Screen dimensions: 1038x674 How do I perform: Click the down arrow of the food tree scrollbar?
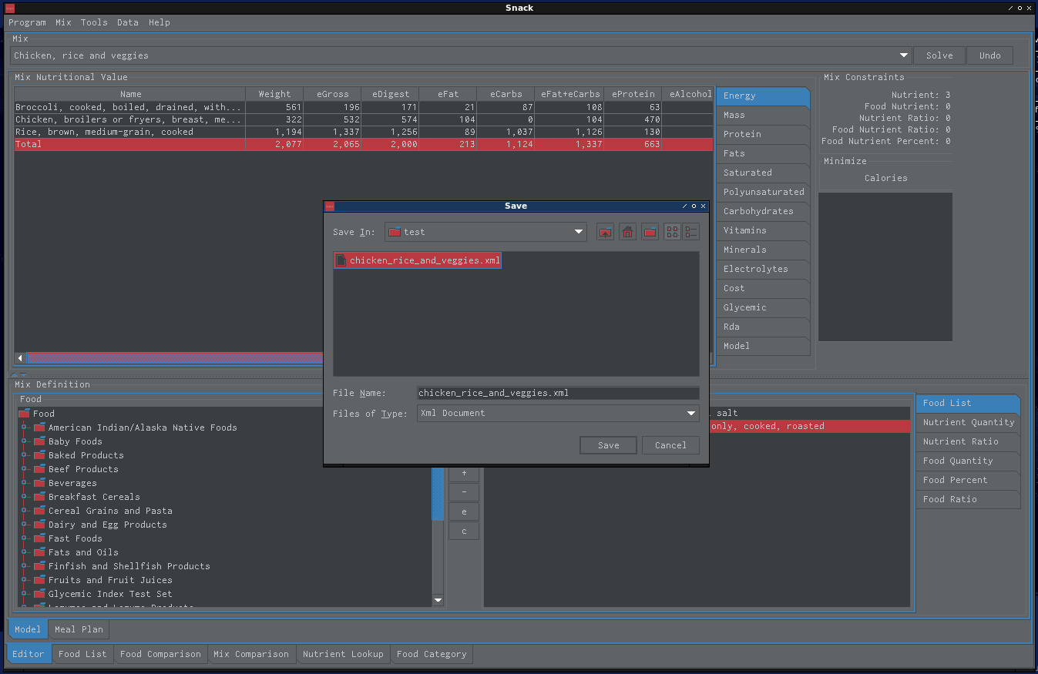tap(438, 600)
